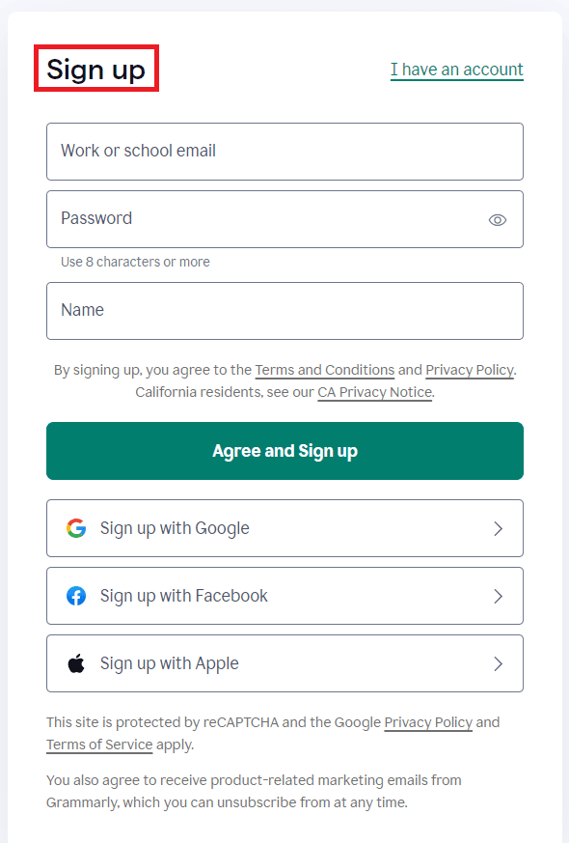This screenshot has width=569, height=843.
Task: Click the Name field
Action: [x=284, y=310]
